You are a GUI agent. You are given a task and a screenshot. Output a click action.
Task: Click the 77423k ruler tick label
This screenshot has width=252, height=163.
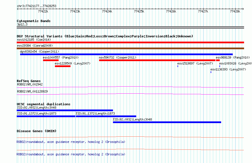(x=75, y=11)
